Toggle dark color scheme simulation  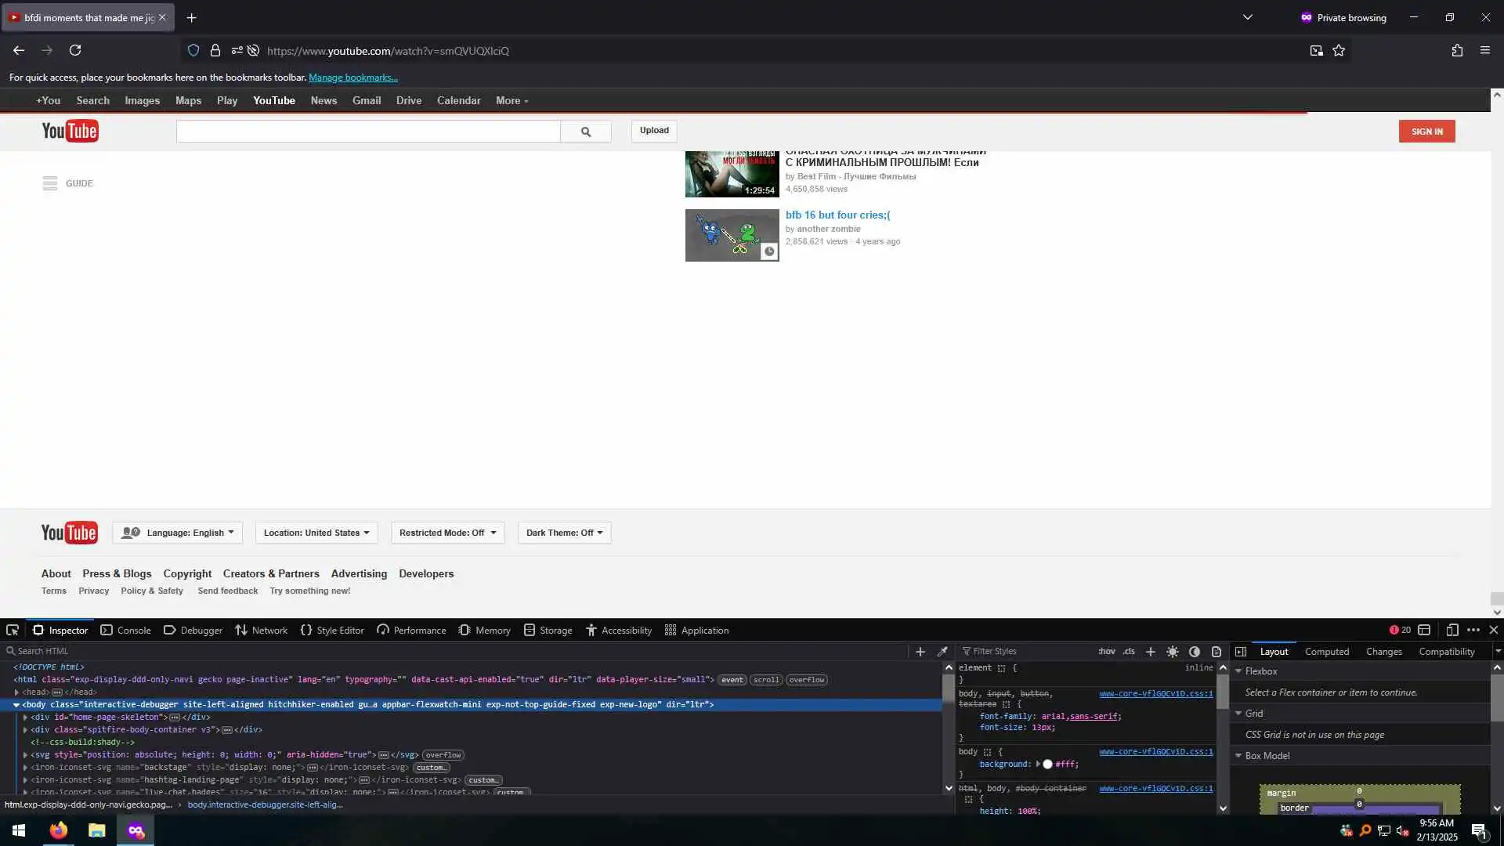[x=1194, y=651]
